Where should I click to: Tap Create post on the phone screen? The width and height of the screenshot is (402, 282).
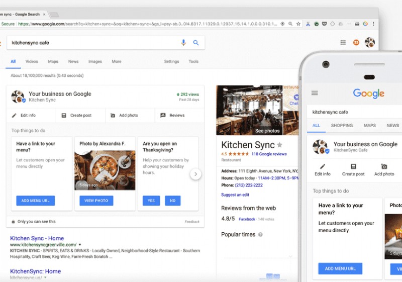(353, 170)
